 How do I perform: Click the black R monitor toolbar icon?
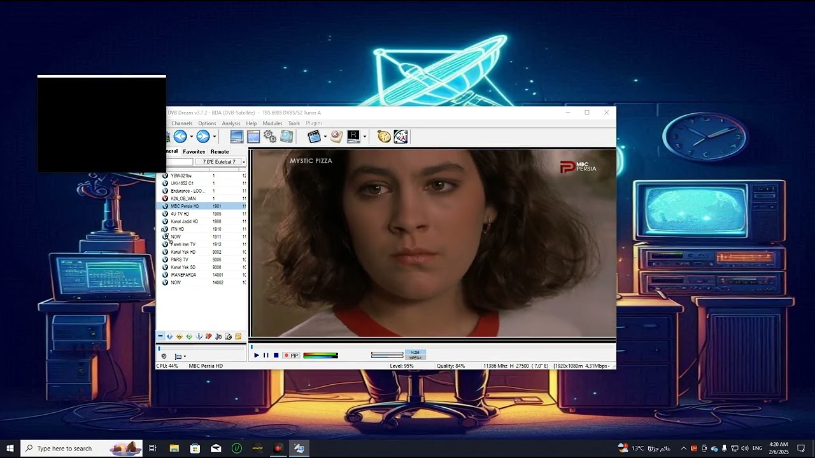tap(353, 136)
